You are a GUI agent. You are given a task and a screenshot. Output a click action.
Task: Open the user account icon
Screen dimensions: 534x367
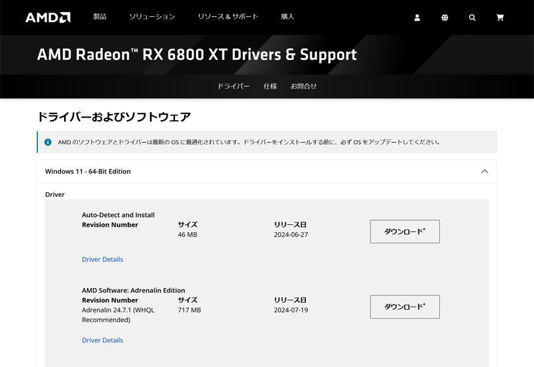[x=417, y=18]
